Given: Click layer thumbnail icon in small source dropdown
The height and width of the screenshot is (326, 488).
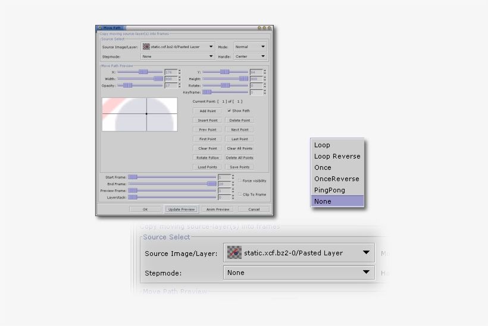Looking at the screenshot, I should 146,46.
